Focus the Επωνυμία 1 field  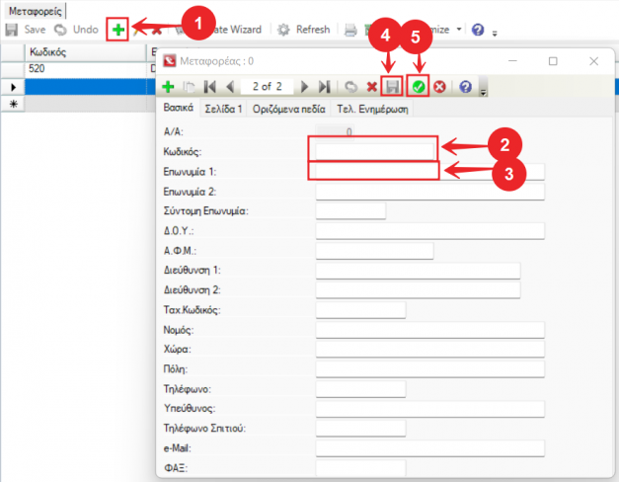tap(429, 172)
